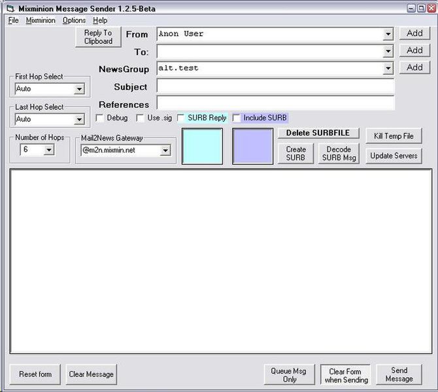
Task: Click the Delete SURBFILE button
Action: 318,133
